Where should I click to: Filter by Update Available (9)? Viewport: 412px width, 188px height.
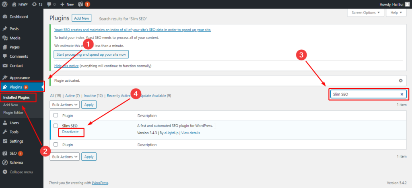pyautogui.click(x=155, y=96)
